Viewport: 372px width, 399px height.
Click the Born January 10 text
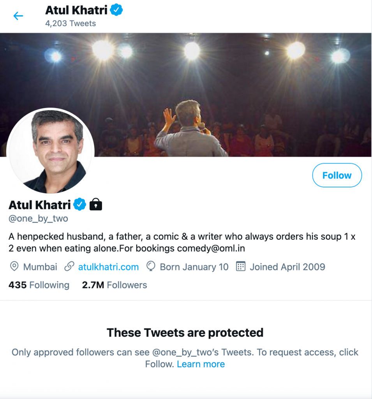[x=194, y=267]
